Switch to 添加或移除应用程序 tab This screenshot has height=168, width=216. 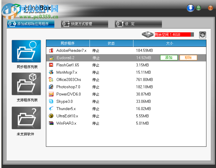[31, 24]
